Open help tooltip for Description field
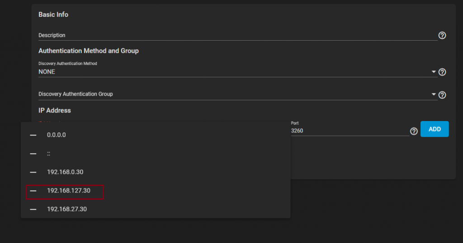463x243 pixels. [442, 35]
